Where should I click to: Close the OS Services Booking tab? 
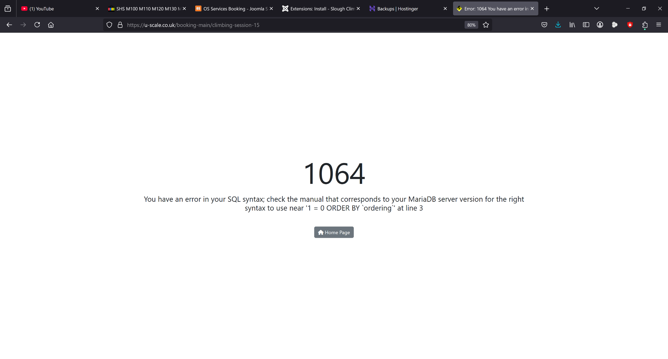[x=271, y=9]
